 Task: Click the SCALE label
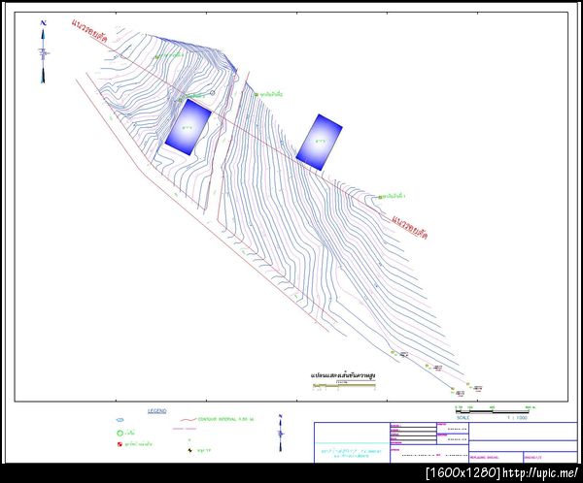pyautogui.click(x=463, y=418)
